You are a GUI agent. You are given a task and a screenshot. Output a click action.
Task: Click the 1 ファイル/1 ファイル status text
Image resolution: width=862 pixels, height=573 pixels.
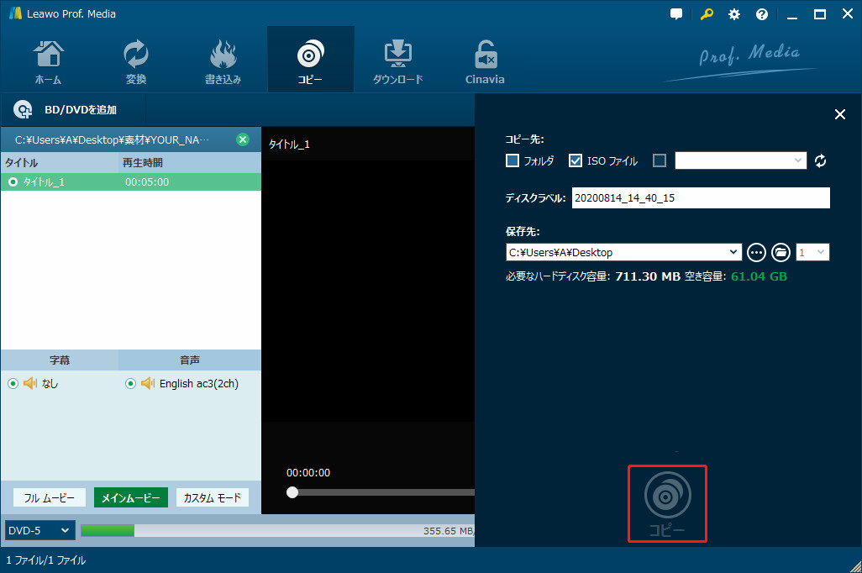[x=46, y=560]
